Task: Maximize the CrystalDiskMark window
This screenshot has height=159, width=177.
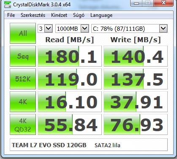Action: (148, 3)
